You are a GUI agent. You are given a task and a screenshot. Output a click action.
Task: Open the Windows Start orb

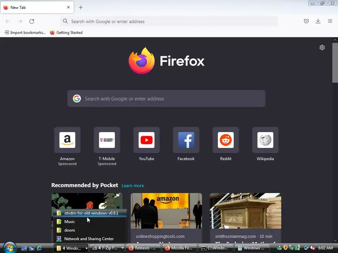click(x=10, y=248)
